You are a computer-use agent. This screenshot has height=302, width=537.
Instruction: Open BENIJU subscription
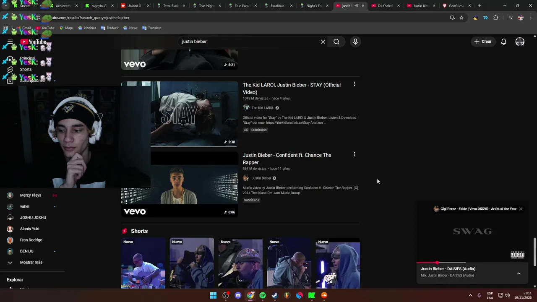pyautogui.click(x=26, y=251)
